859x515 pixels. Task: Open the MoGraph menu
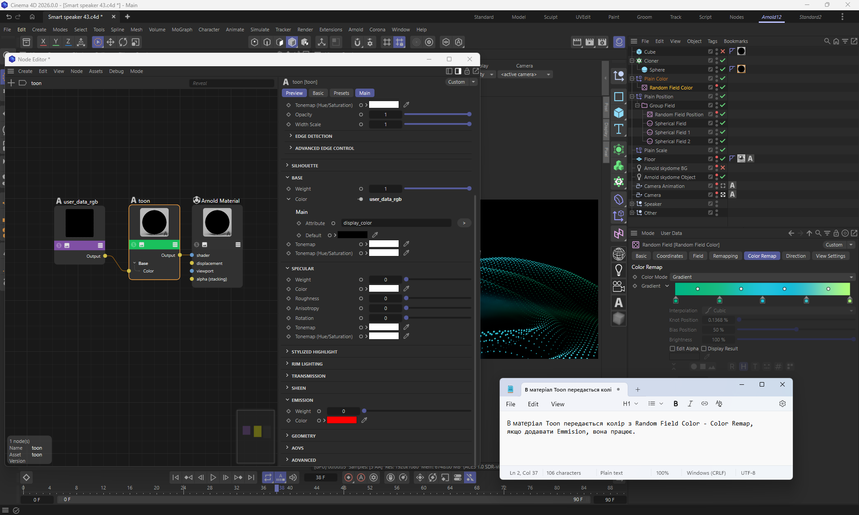pos(182,30)
